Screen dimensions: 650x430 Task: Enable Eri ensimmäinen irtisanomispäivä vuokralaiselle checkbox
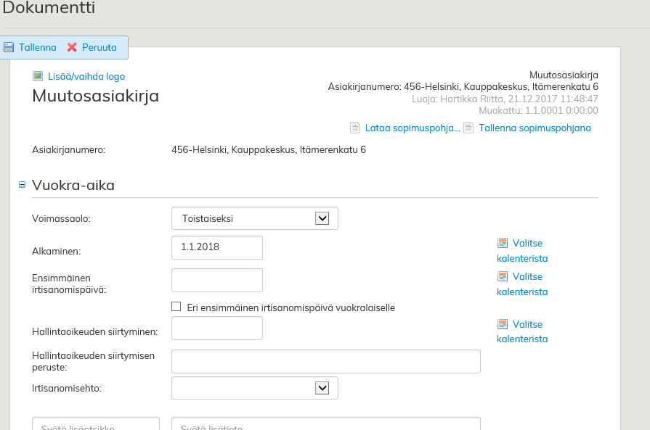pyautogui.click(x=176, y=307)
